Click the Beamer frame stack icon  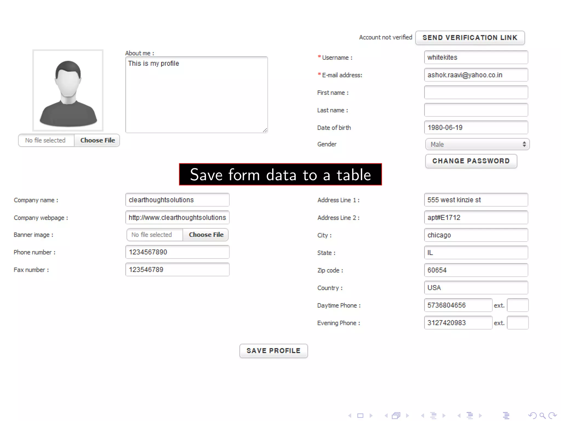pyautogui.click(x=396, y=416)
